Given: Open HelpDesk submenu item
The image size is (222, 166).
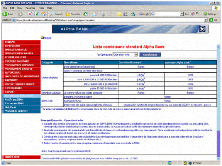Looking at the screenshot, I should pos(21,107).
